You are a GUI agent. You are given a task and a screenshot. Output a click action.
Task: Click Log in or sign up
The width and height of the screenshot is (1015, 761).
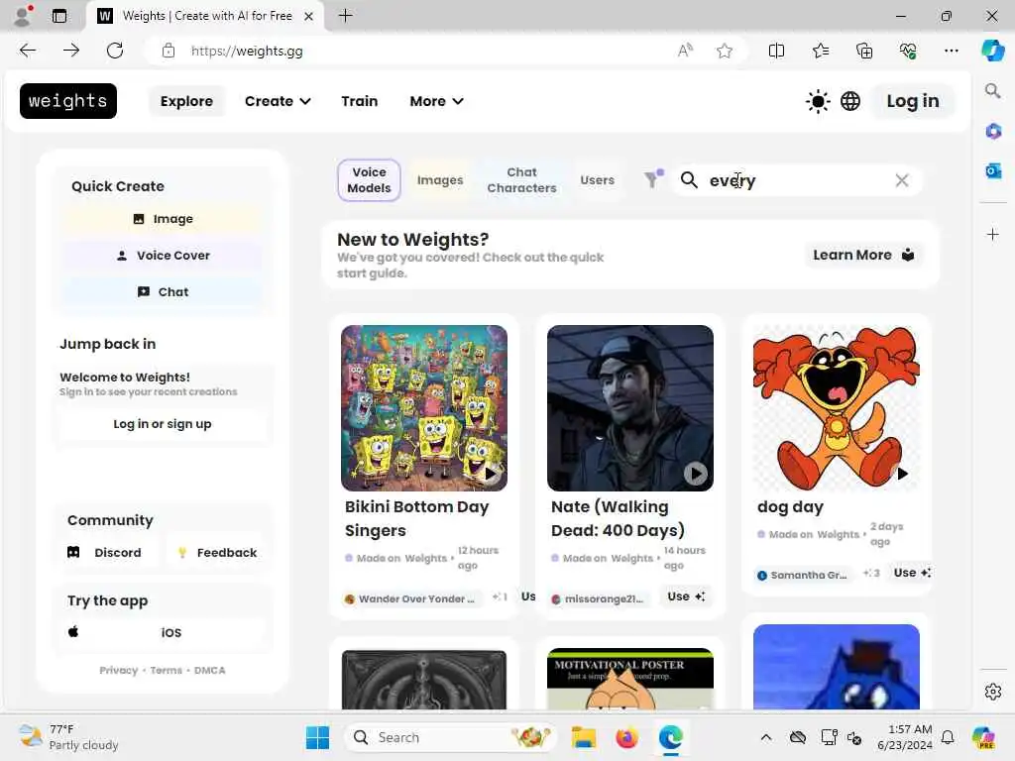click(163, 424)
